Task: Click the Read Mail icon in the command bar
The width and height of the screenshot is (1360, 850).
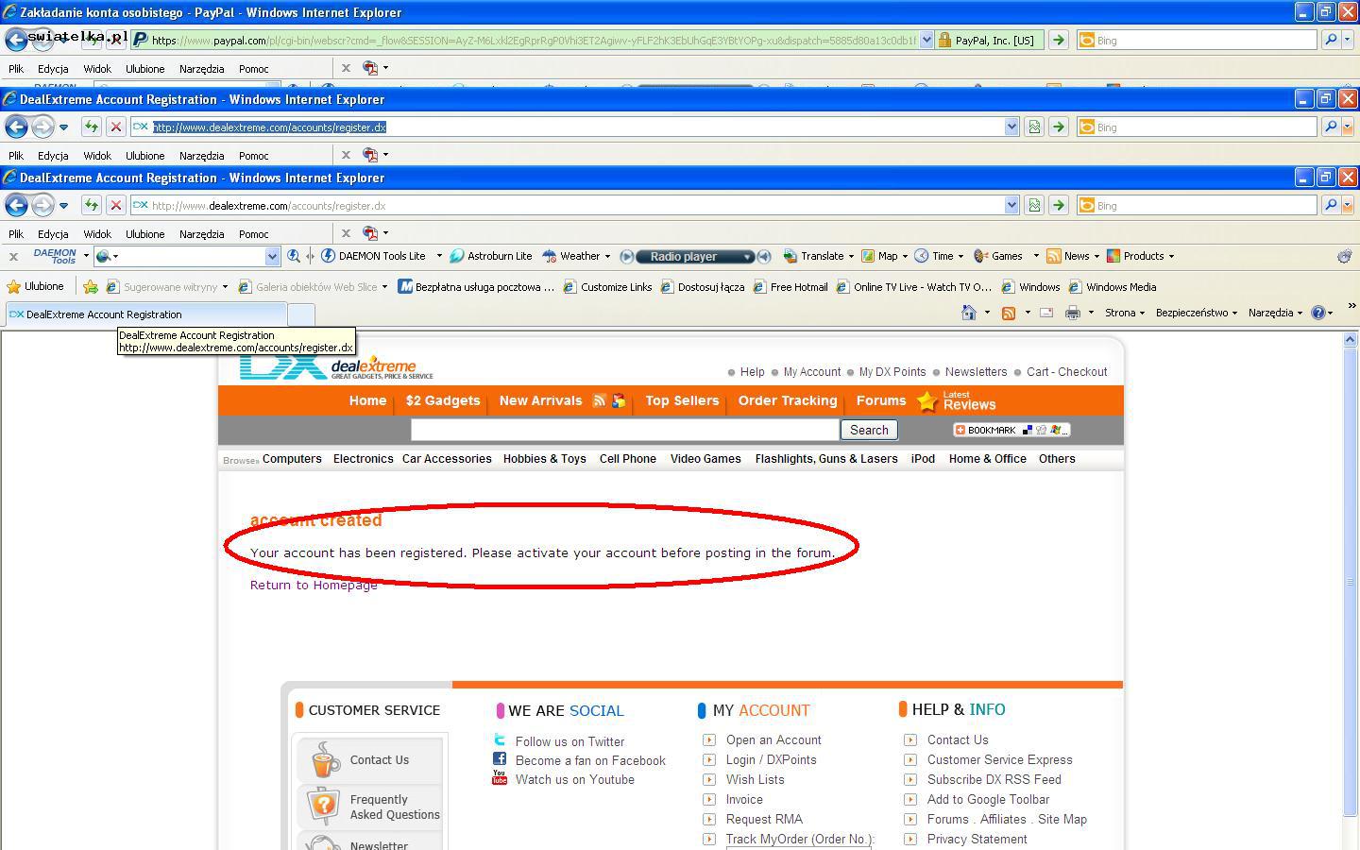Action: pos(1046,313)
